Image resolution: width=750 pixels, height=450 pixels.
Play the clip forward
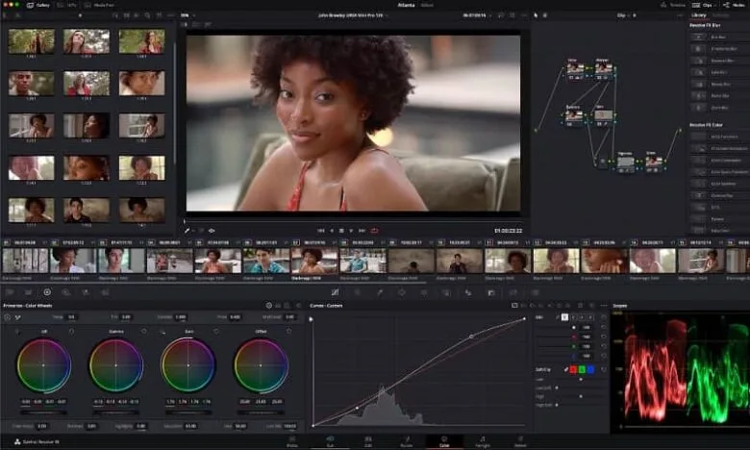pyautogui.click(x=352, y=231)
